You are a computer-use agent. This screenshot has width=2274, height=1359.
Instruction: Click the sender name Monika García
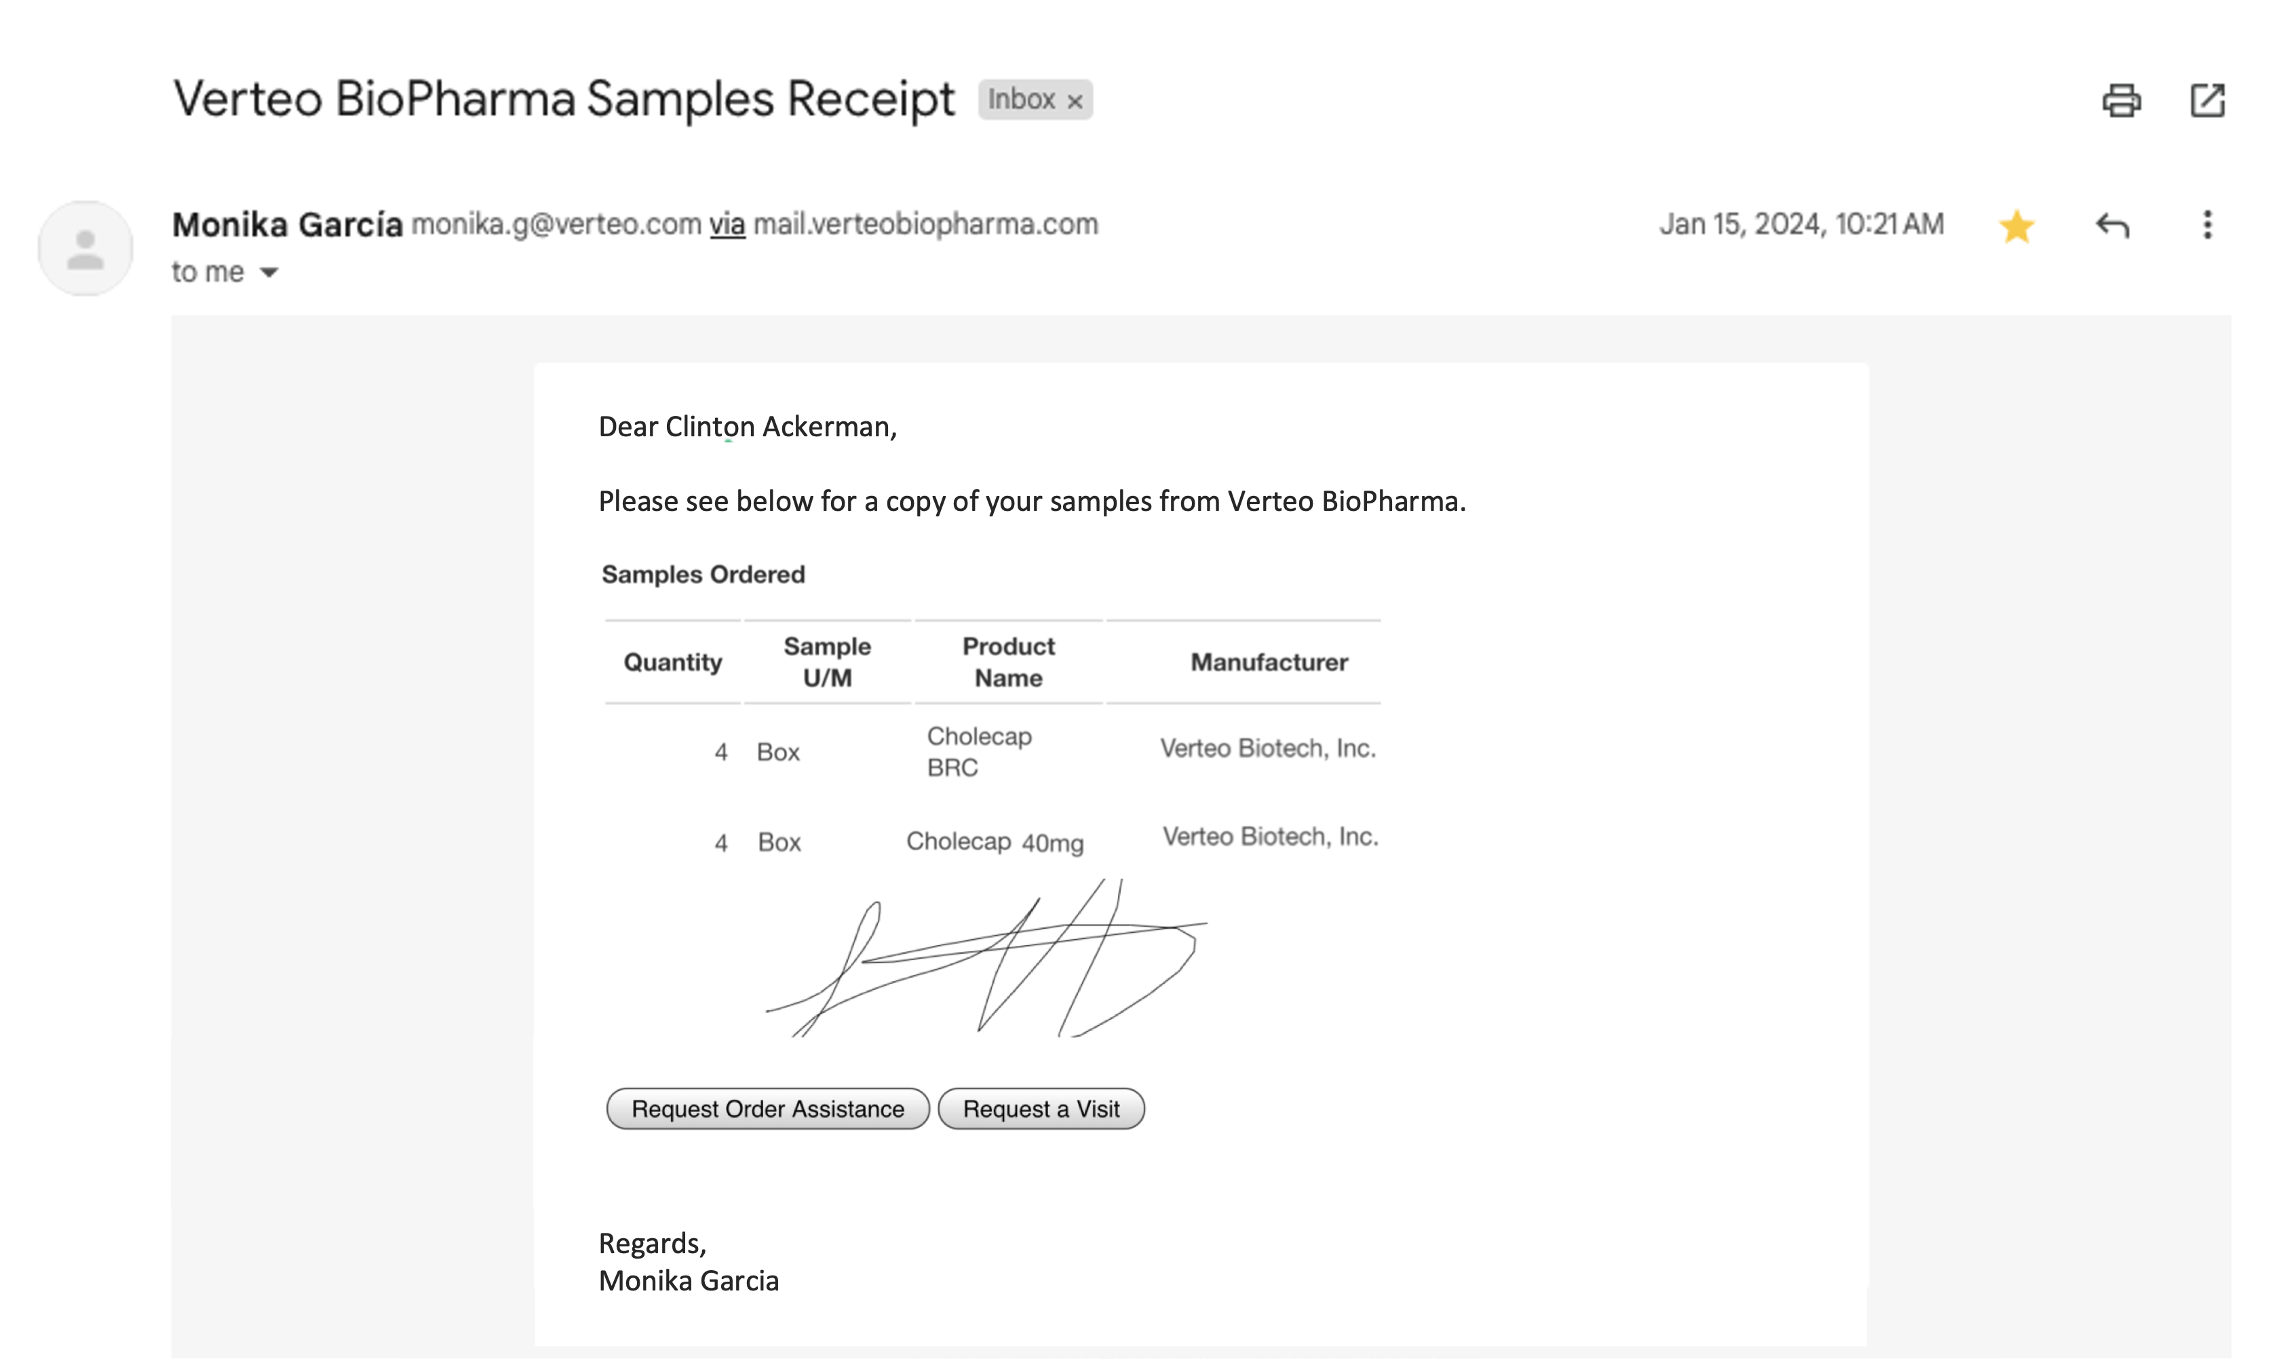288,225
